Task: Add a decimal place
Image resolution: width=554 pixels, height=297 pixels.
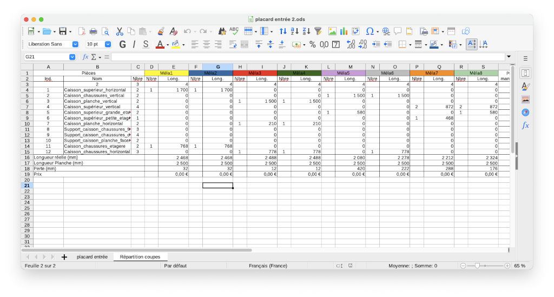Action: click(x=351, y=44)
